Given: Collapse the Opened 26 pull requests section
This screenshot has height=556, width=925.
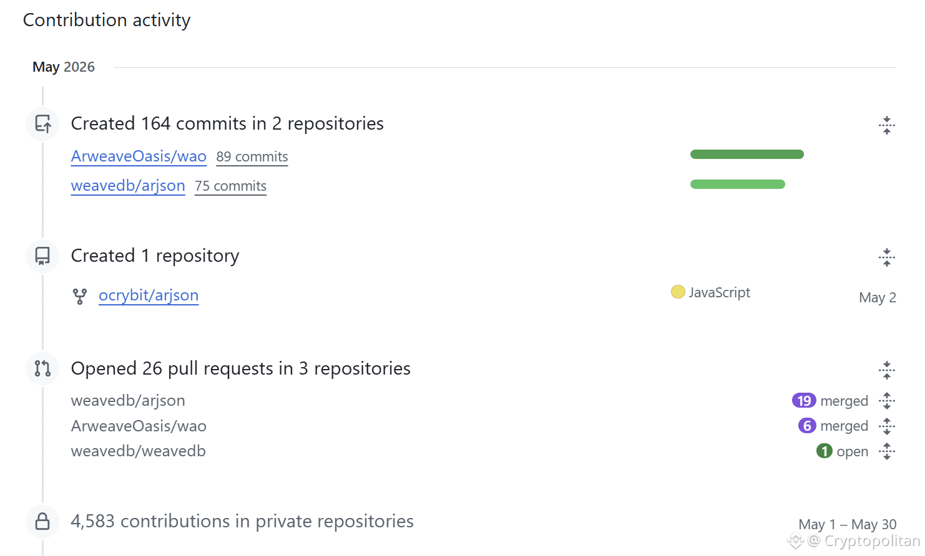Looking at the screenshot, I should click(886, 370).
